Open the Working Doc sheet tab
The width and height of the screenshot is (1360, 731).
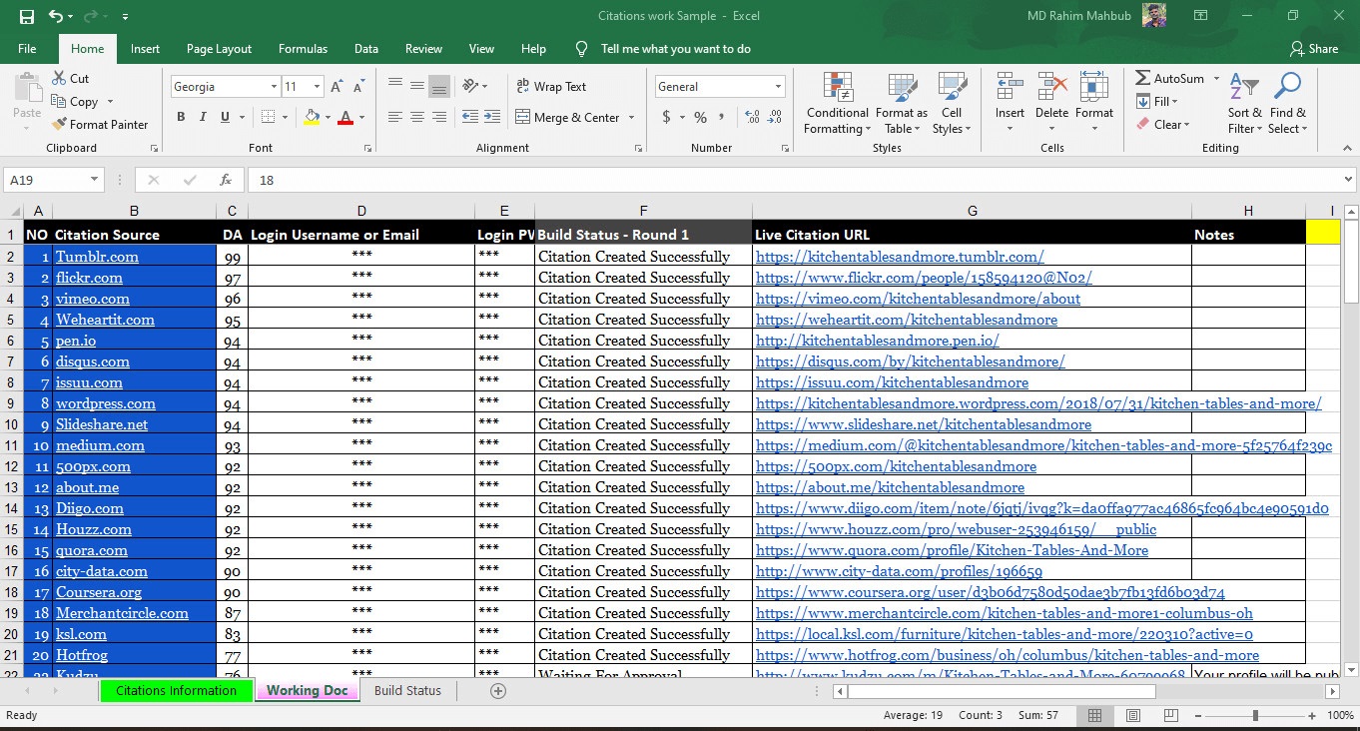[307, 690]
